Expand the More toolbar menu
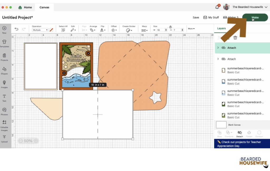 pos(191,29)
